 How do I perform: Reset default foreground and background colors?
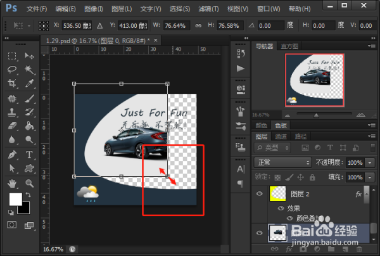tap(11, 212)
